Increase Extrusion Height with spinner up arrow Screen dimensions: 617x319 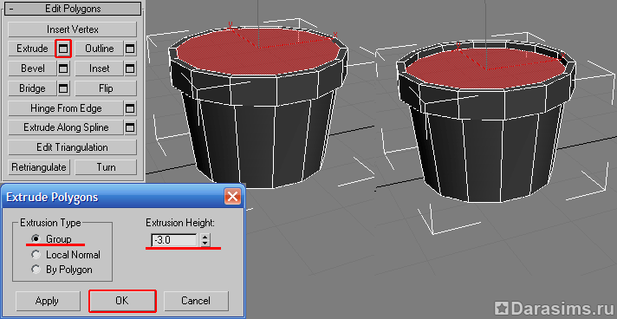point(205,237)
